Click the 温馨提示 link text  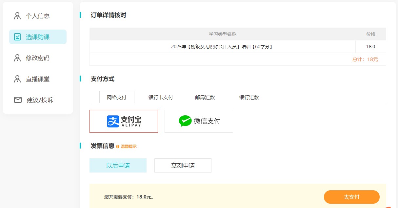129,147
